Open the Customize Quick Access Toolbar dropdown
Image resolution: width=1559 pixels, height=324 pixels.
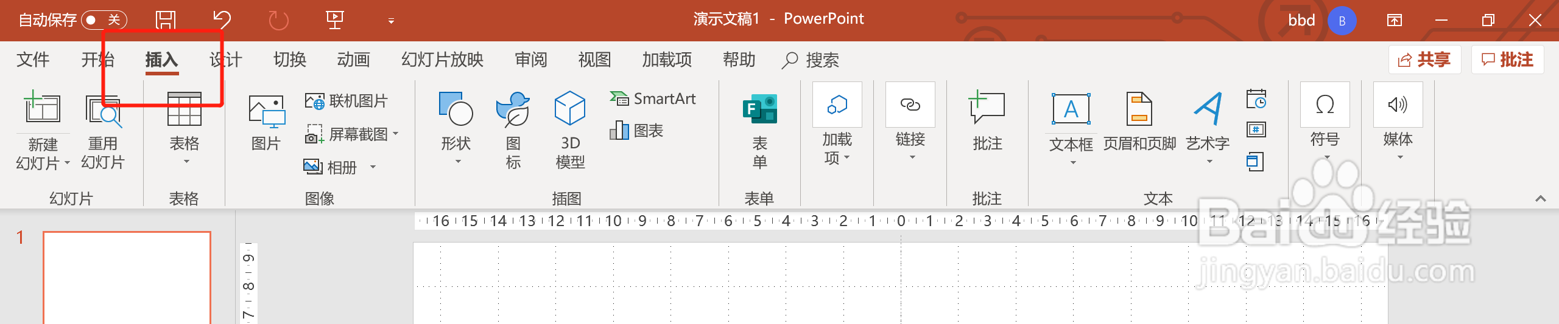tap(391, 21)
